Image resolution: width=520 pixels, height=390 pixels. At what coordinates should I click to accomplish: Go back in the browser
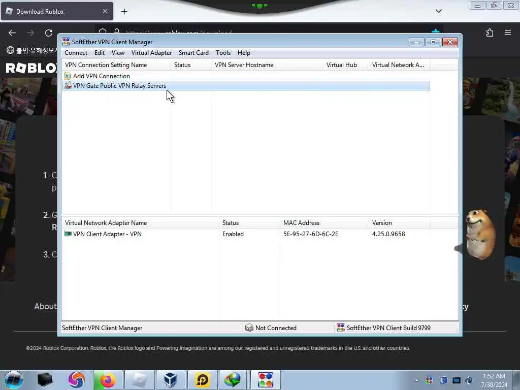(12, 33)
